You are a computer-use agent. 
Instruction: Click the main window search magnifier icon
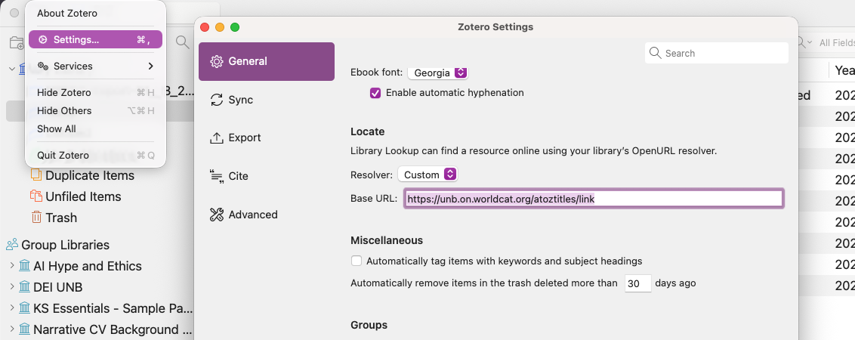183,42
